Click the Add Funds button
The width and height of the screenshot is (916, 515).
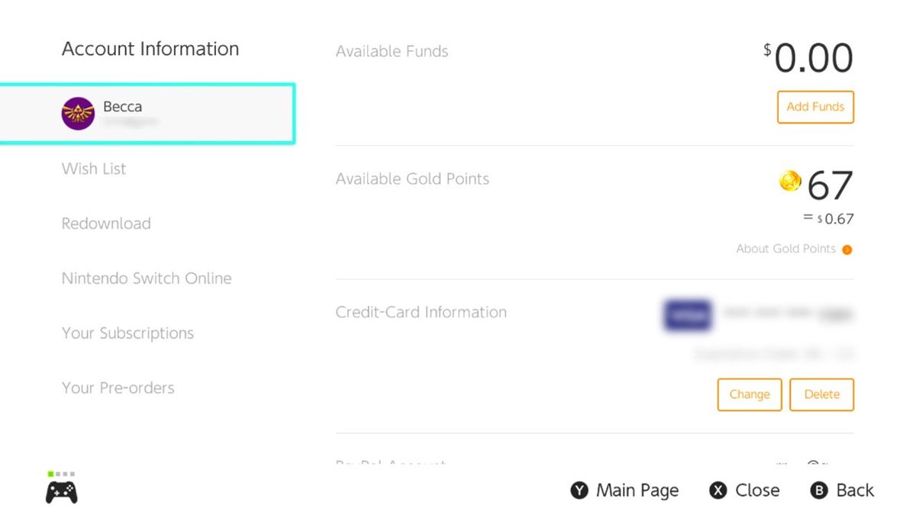(x=814, y=107)
